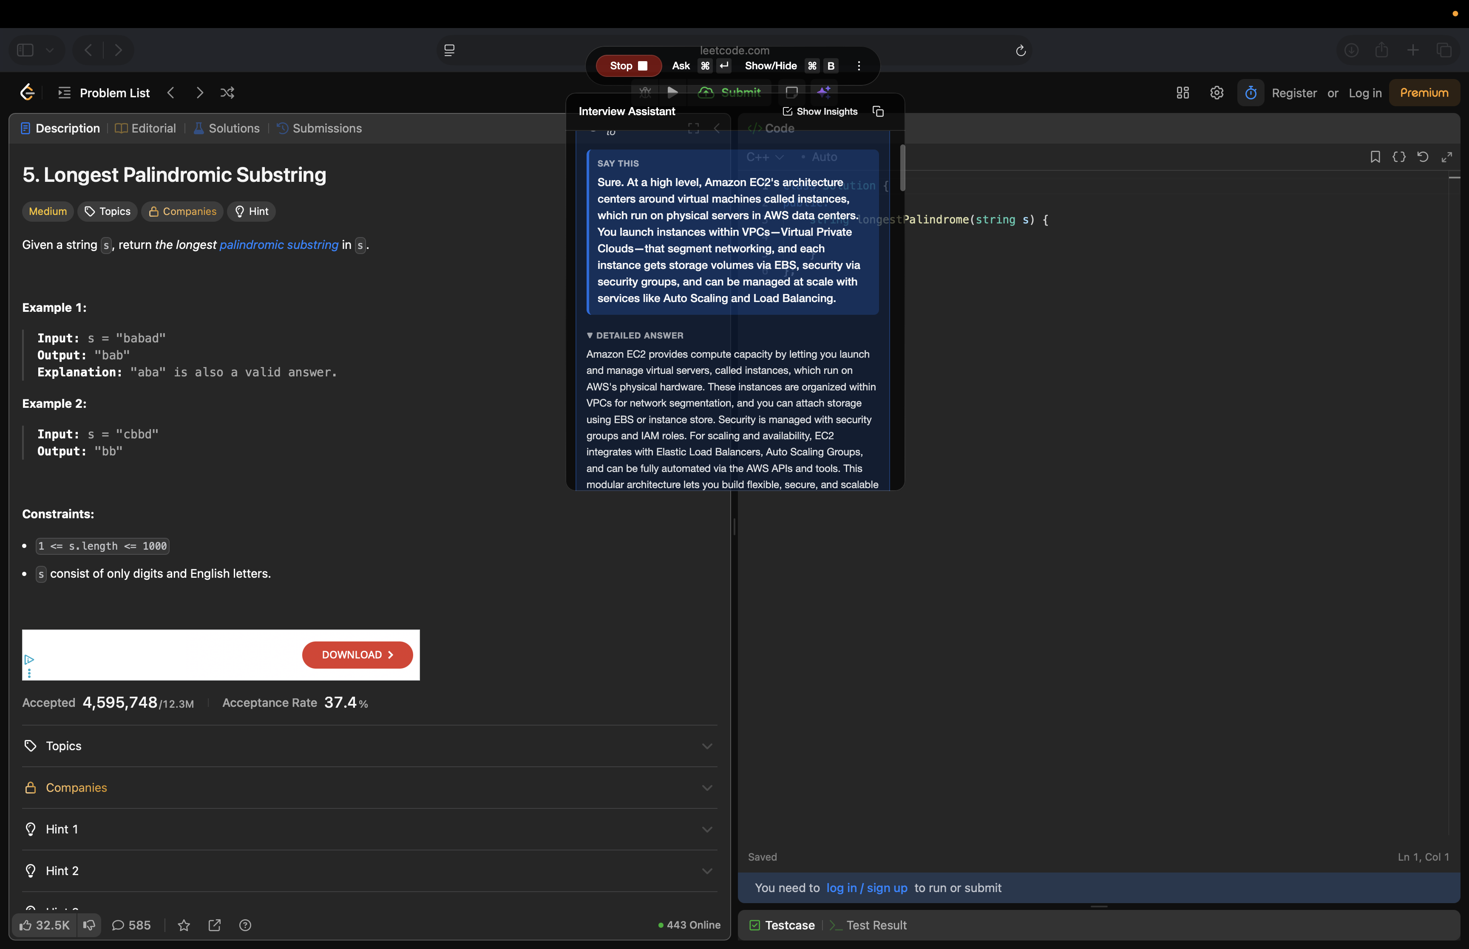Open the AI assistant sparkles icon
The image size is (1469, 949).
pyautogui.click(x=825, y=93)
